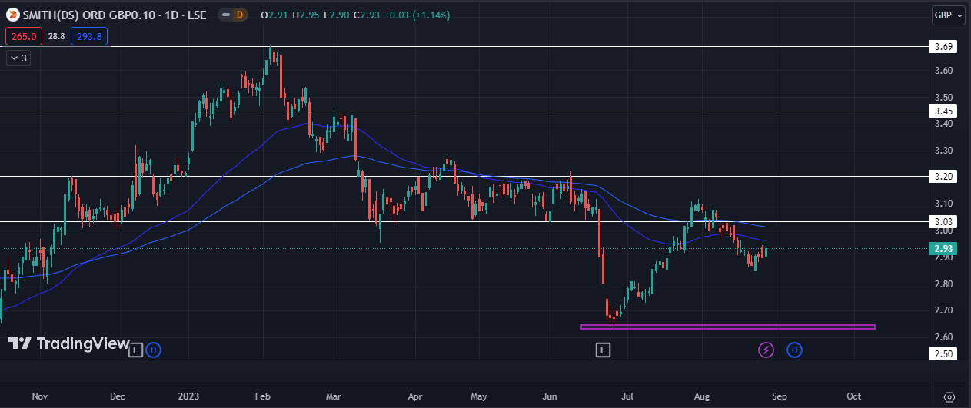The image size is (971, 408).
Task: Select the 3.45 horizontal line label
Action: tap(943, 111)
